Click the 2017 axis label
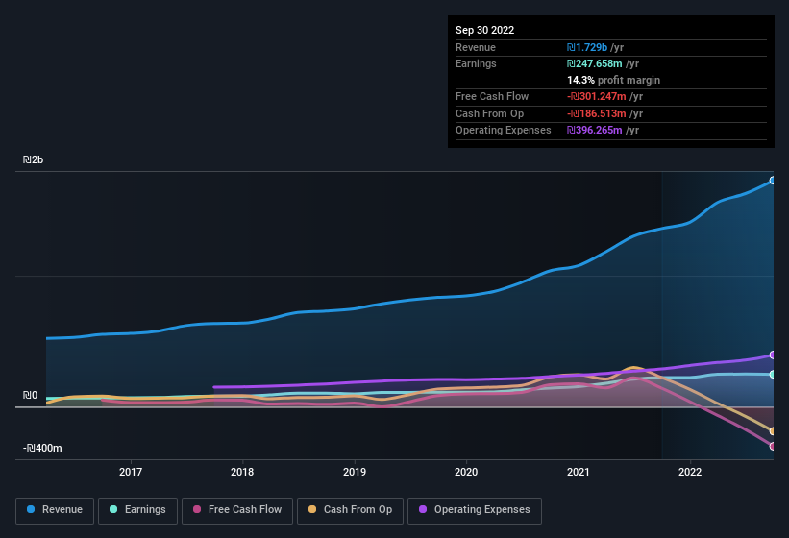This screenshot has height=538, width=789. pyautogui.click(x=131, y=472)
